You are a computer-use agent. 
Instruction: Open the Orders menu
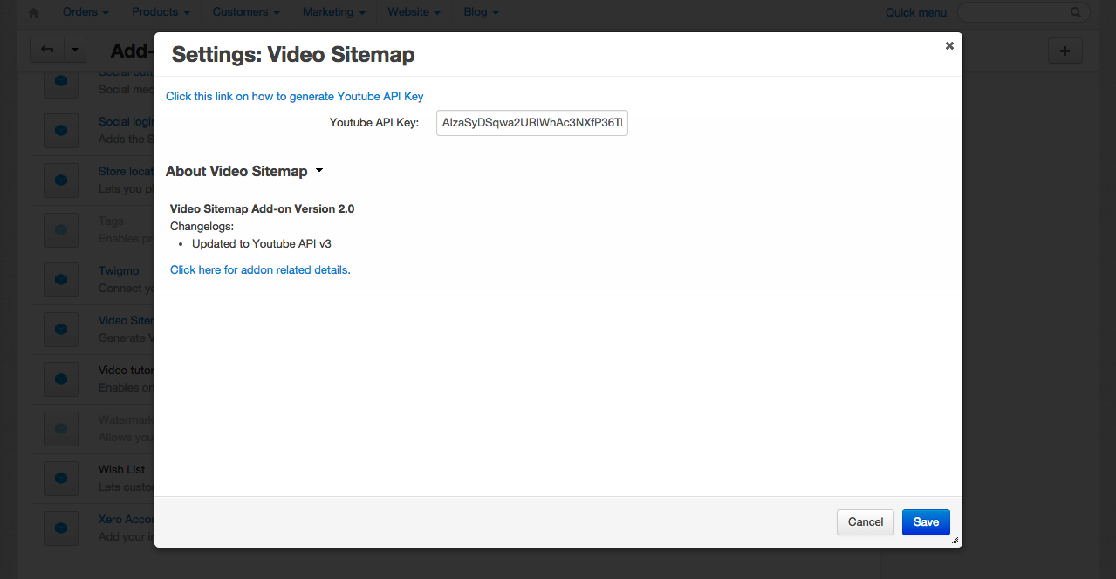click(86, 12)
